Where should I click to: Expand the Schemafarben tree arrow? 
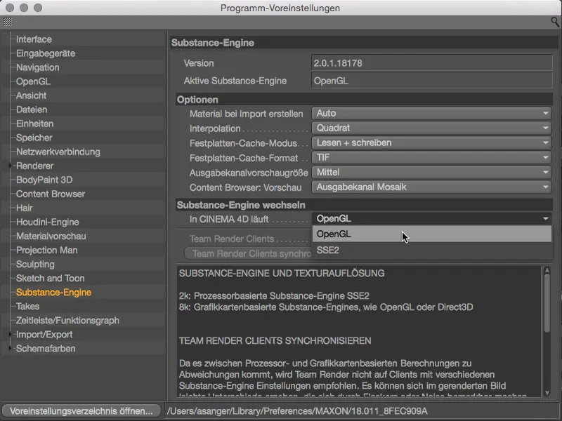coord(10,348)
